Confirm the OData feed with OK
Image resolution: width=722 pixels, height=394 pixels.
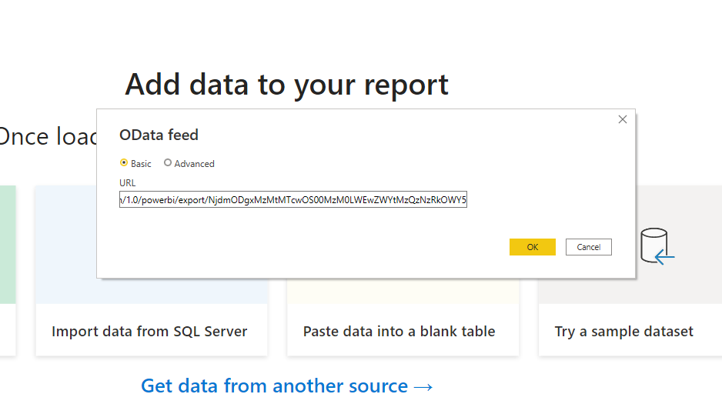point(532,247)
